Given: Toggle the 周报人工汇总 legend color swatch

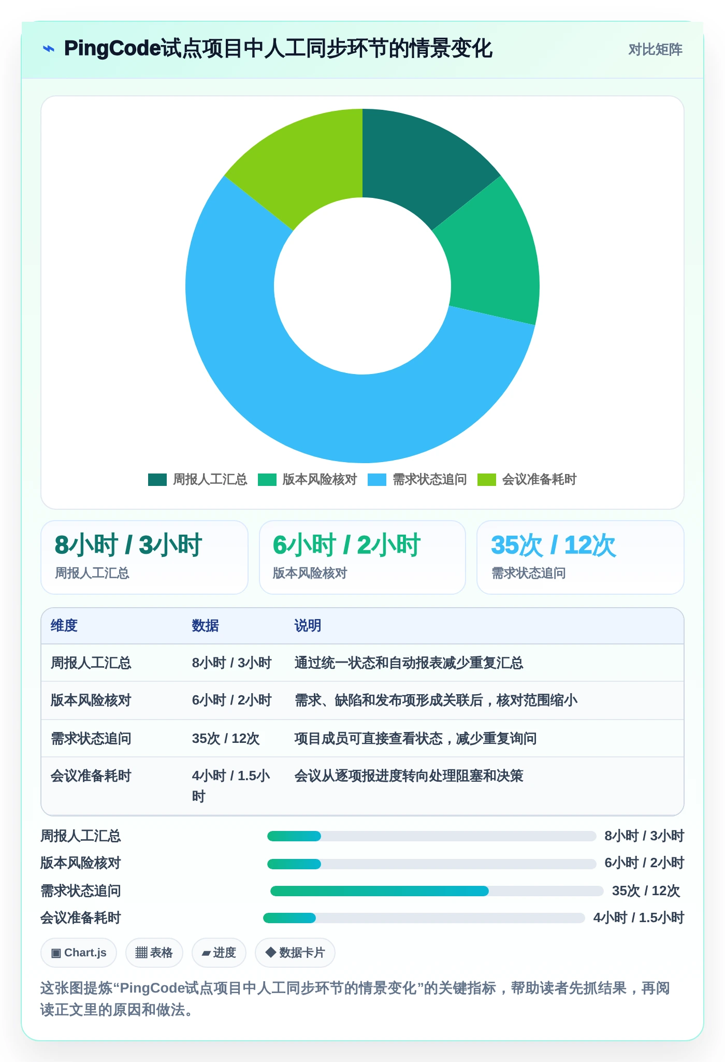Looking at the screenshot, I should pos(157,480).
